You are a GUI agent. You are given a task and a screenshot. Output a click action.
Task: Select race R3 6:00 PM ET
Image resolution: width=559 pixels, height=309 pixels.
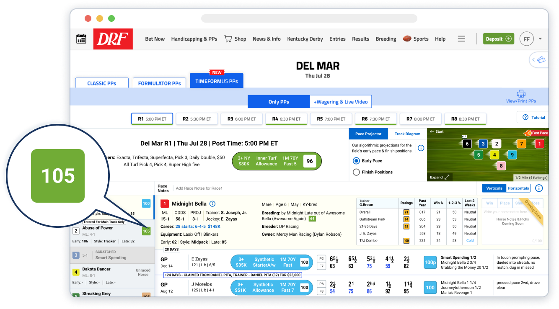click(241, 119)
